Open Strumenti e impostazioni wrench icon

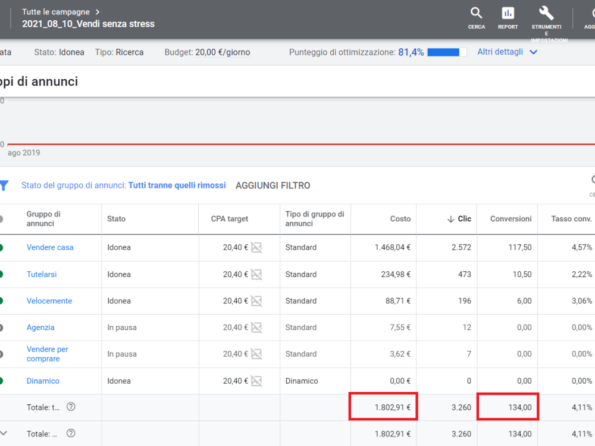(546, 13)
